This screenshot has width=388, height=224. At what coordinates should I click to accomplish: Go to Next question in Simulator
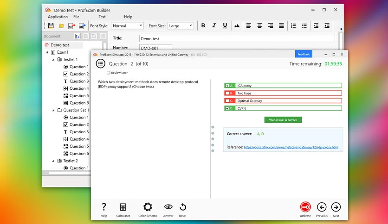tap(336, 207)
